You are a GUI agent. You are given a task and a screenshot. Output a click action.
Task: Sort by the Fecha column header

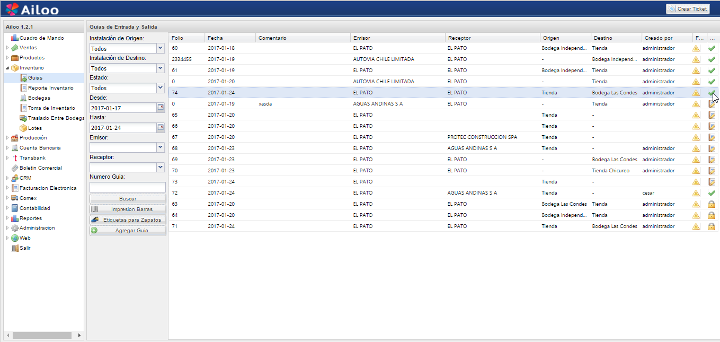230,38
